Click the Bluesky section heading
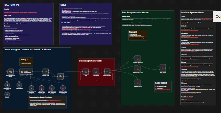The width and height of the screenshot is (221, 113). (x=184, y=62)
